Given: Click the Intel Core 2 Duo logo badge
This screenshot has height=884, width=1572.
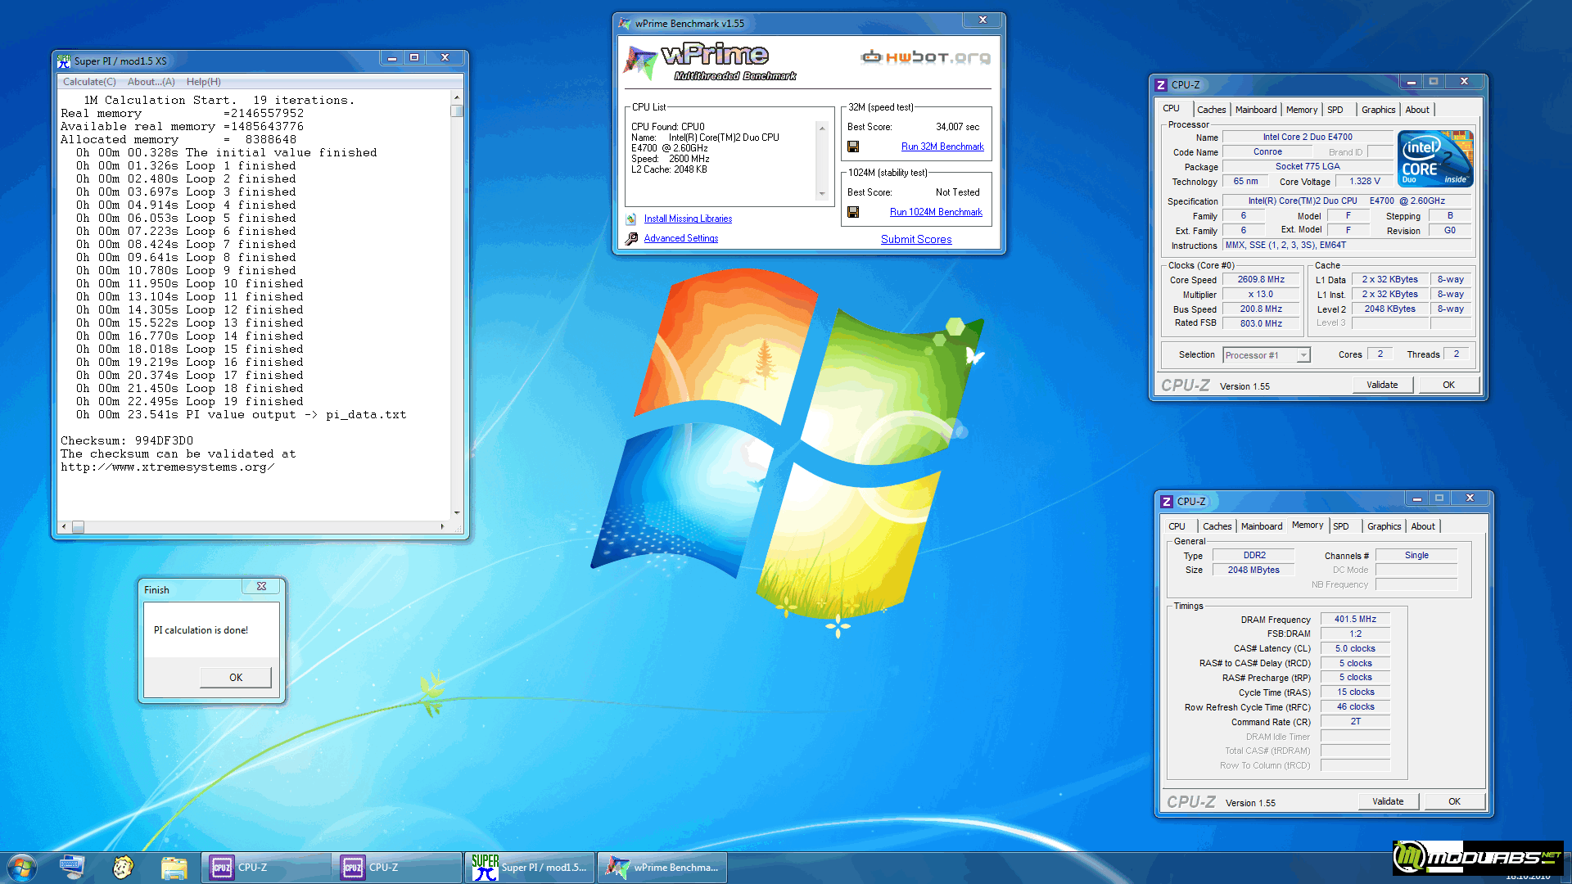Looking at the screenshot, I should [1435, 158].
